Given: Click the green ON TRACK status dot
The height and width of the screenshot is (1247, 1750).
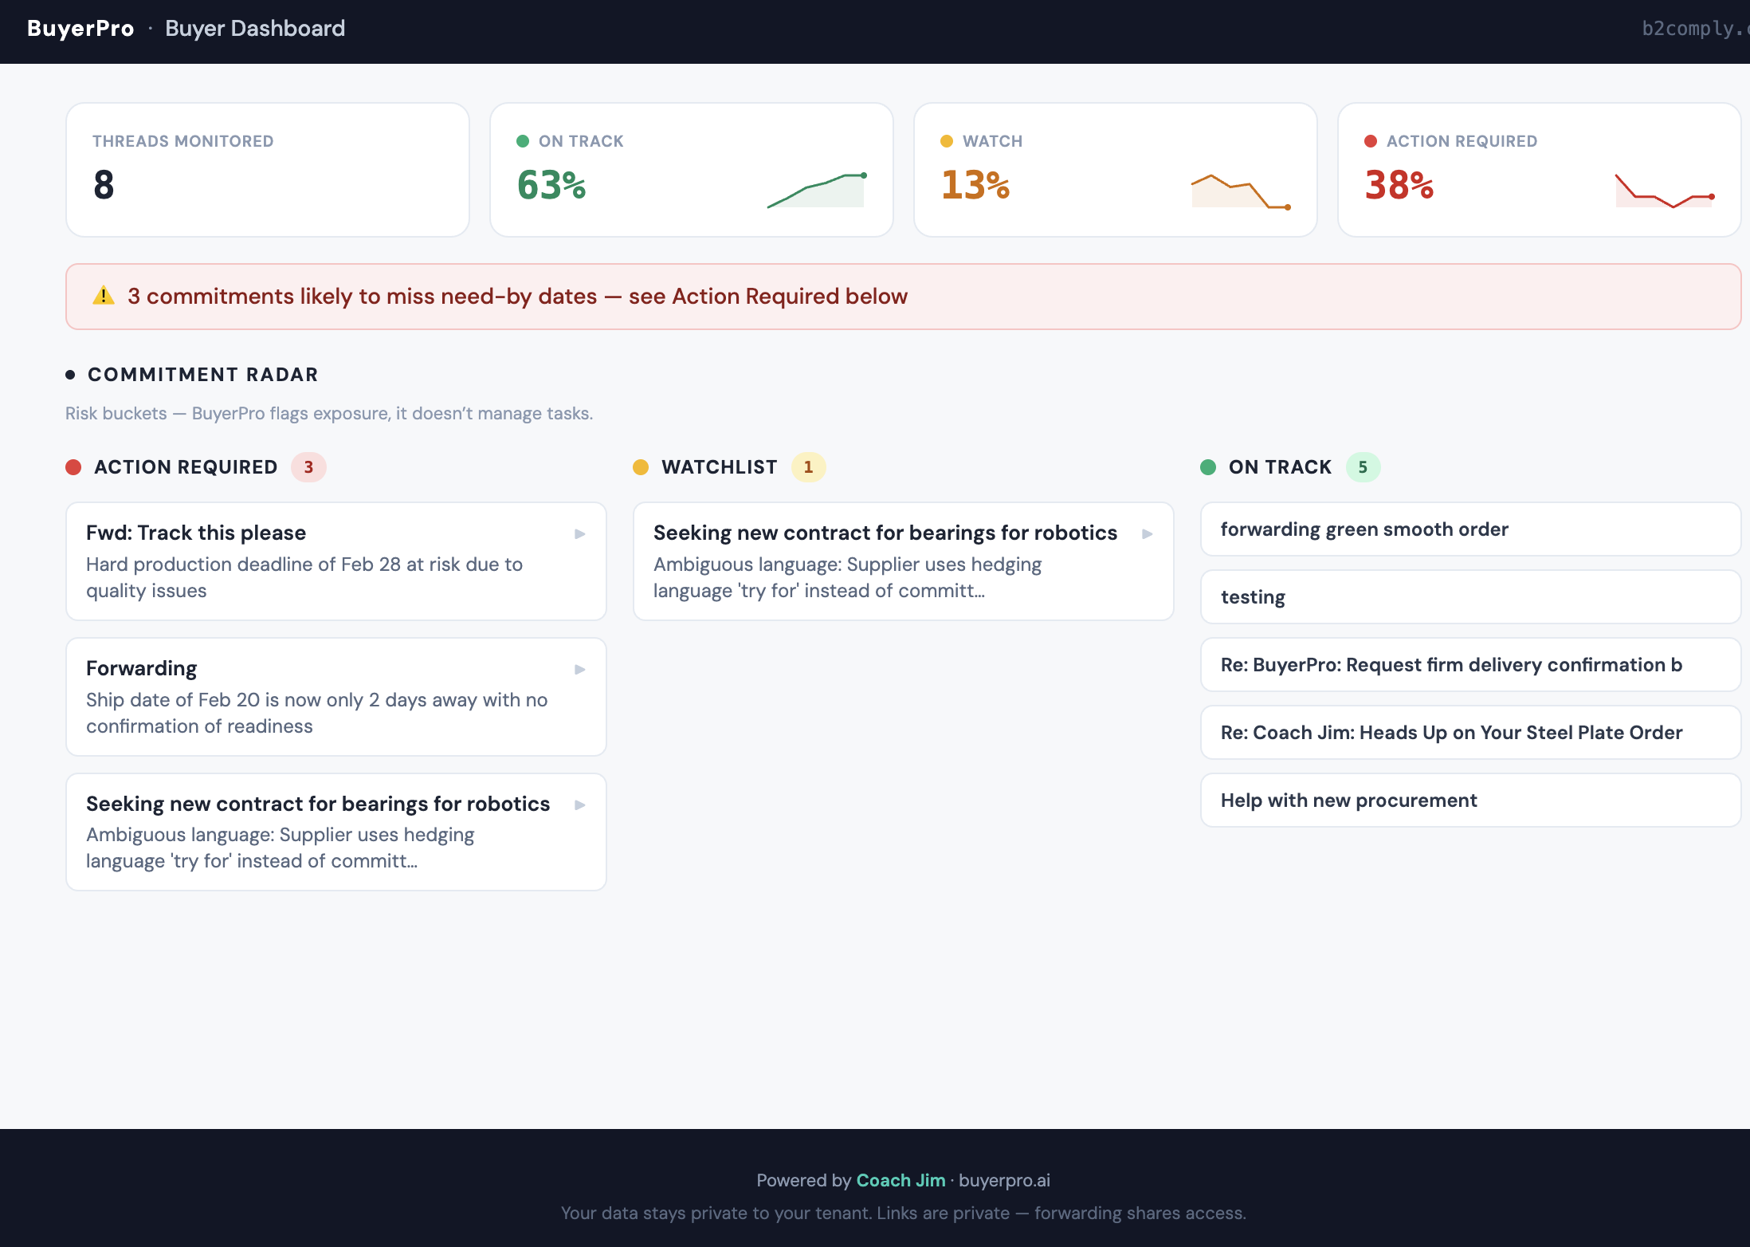Looking at the screenshot, I should pos(523,140).
